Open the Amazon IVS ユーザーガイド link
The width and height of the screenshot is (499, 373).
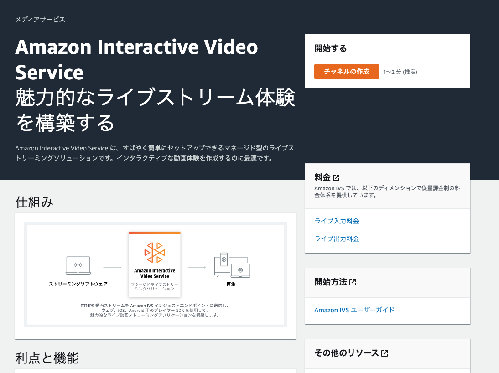pyautogui.click(x=354, y=310)
